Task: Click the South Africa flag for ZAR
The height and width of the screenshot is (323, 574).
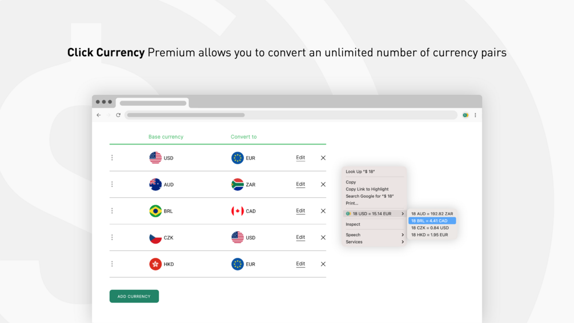Action: point(238,184)
